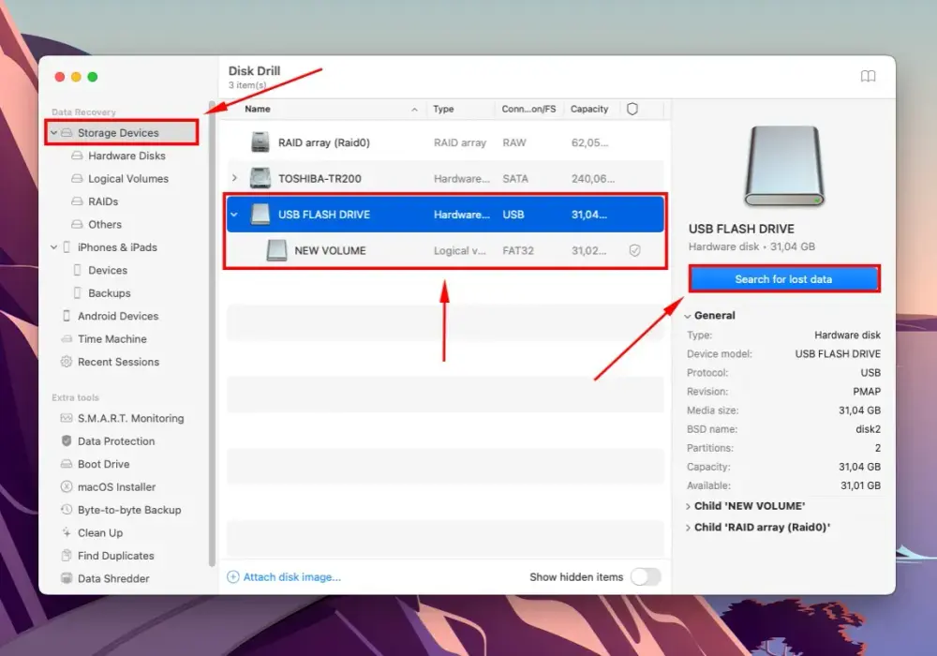937x656 pixels.
Task: Click the FAT32 file system cell
Action: point(518,250)
